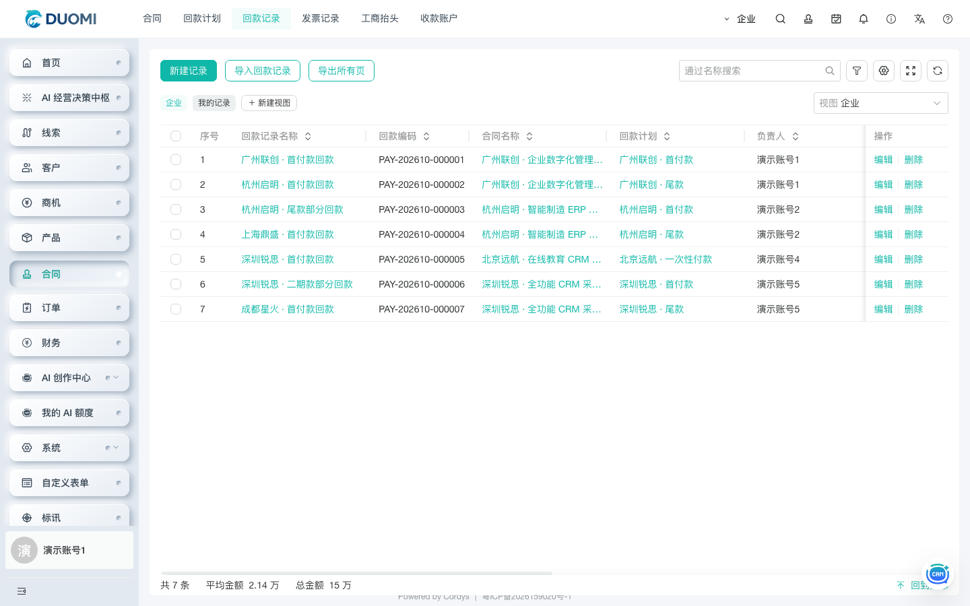Viewport: 970px width, 606px height.
Task: Open the 收款账户 tab
Action: [439, 19]
